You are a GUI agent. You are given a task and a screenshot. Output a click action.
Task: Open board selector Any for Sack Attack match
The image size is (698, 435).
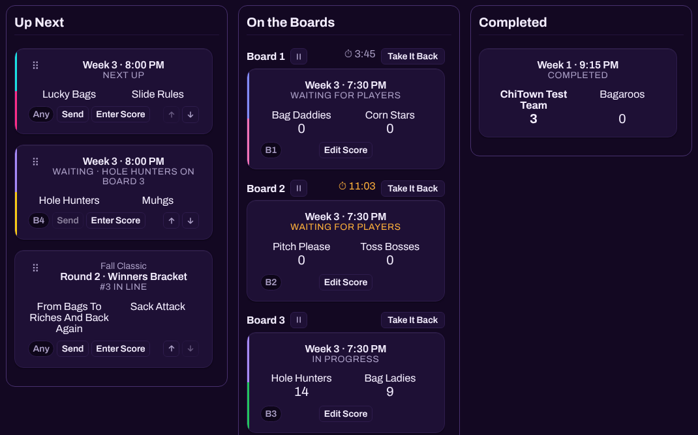point(41,349)
